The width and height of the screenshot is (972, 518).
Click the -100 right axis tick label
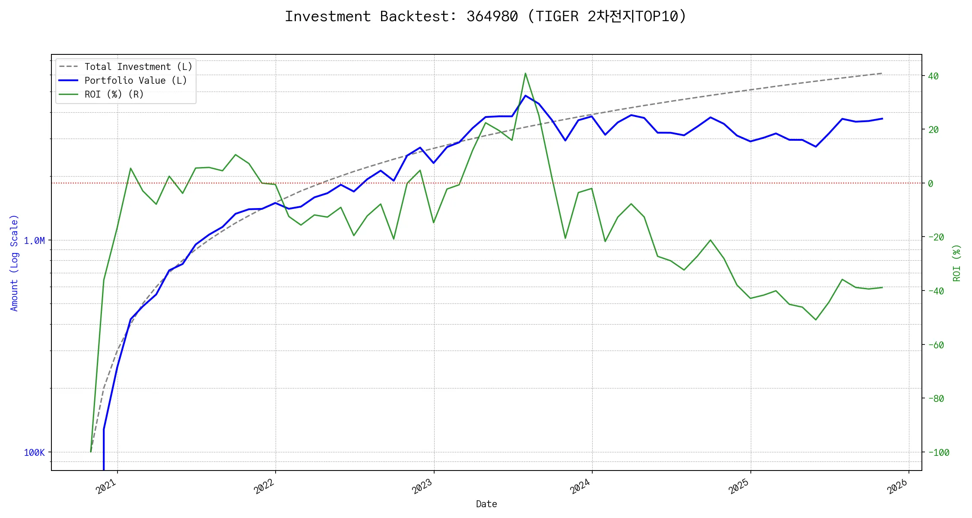(x=939, y=453)
